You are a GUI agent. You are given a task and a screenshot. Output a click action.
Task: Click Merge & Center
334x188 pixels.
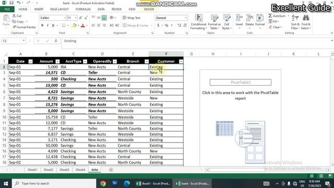136,26
